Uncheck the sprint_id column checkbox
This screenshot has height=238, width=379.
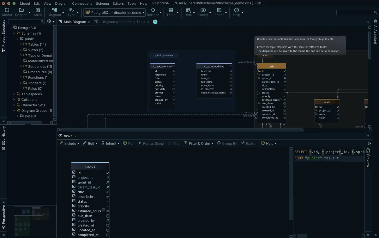(x=74, y=182)
